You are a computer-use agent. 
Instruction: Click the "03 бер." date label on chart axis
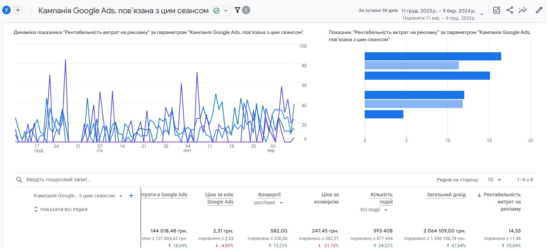point(272,148)
